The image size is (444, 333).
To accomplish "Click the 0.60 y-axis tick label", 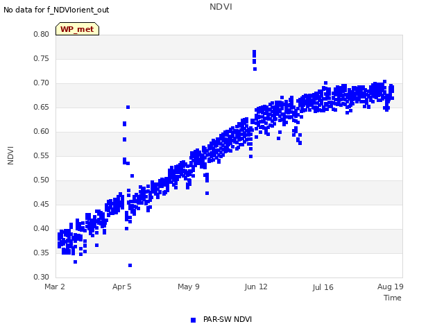I will (x=42, y=131).
